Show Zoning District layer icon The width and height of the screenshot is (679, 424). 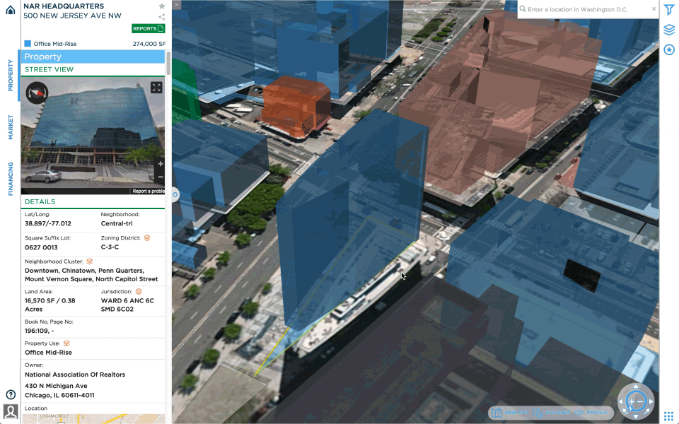tap(147, 238)
